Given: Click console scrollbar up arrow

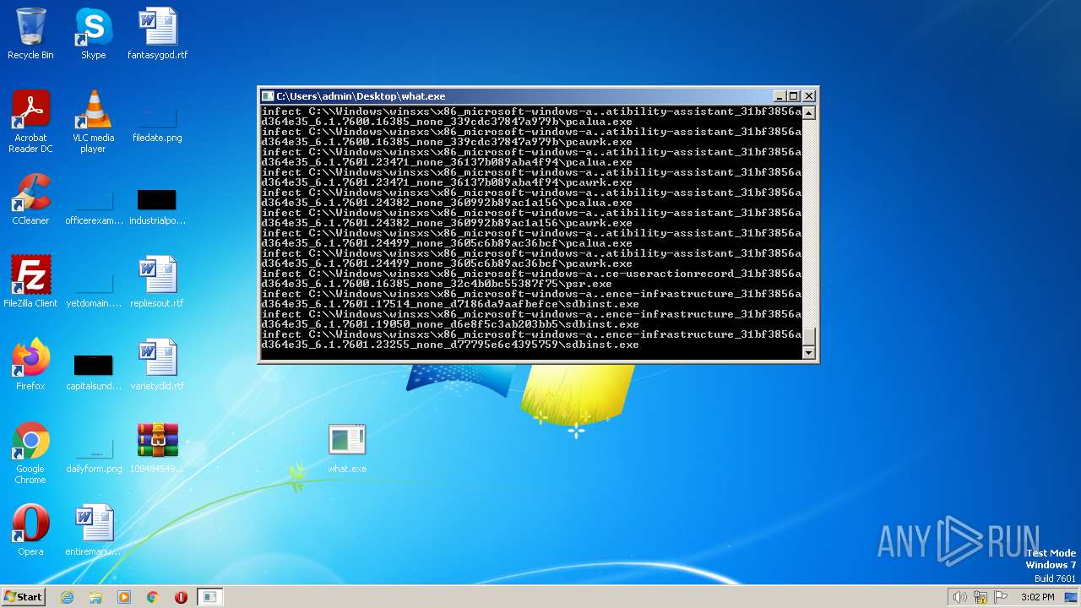Looking at the screenshot, I should (808, 113).
